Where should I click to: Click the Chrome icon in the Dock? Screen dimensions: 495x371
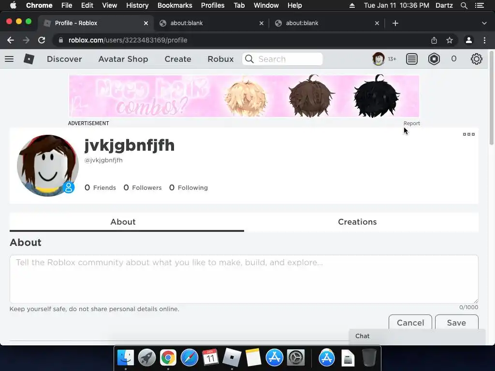tap(168, 358)
